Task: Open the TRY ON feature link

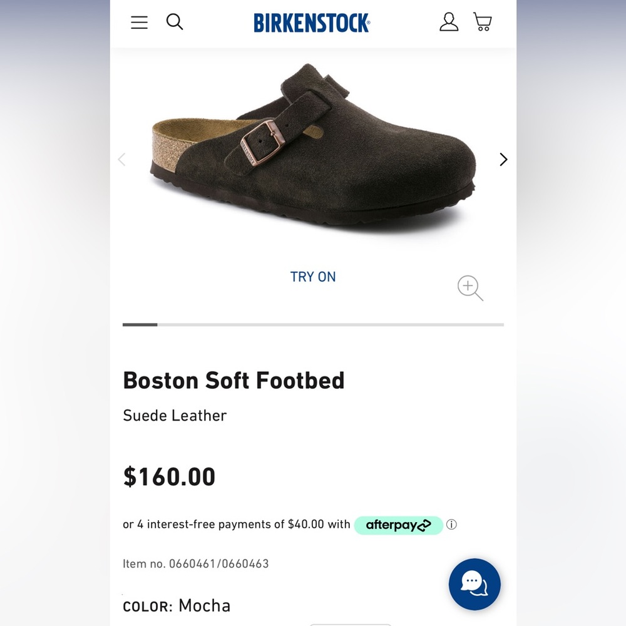Action: (x=312, y=277)
